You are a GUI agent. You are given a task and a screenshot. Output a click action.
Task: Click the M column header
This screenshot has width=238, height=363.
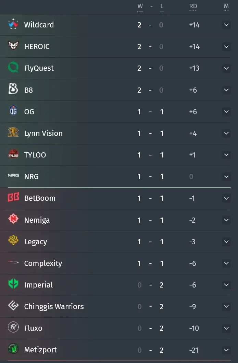click(x=226, y=7)
